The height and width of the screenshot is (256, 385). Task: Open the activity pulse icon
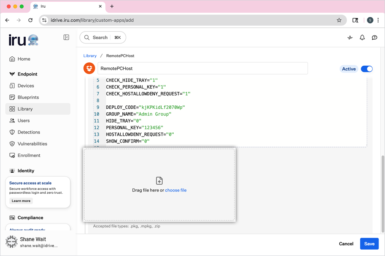[x=350, y=38]
